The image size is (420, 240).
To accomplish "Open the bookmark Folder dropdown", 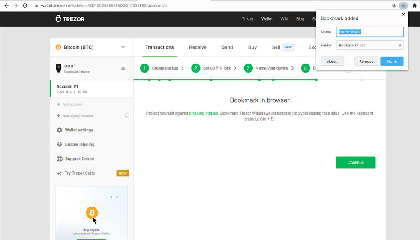I will pos(370,45).
